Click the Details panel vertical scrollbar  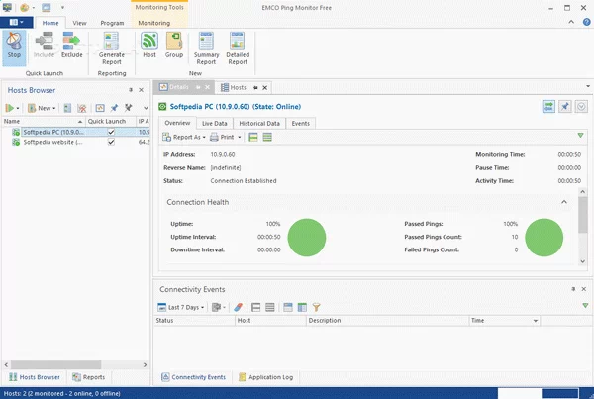coord(582,213)
